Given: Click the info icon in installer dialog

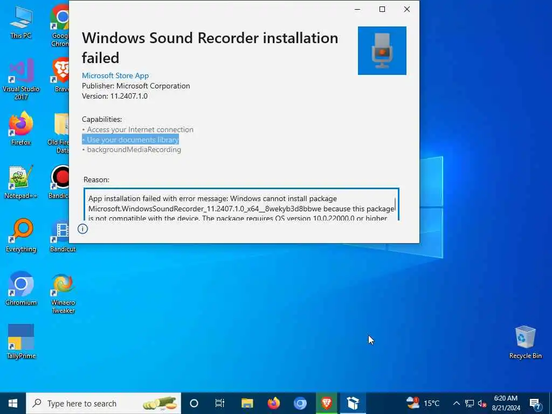Looking at the screenshot, I should [82, 229].
